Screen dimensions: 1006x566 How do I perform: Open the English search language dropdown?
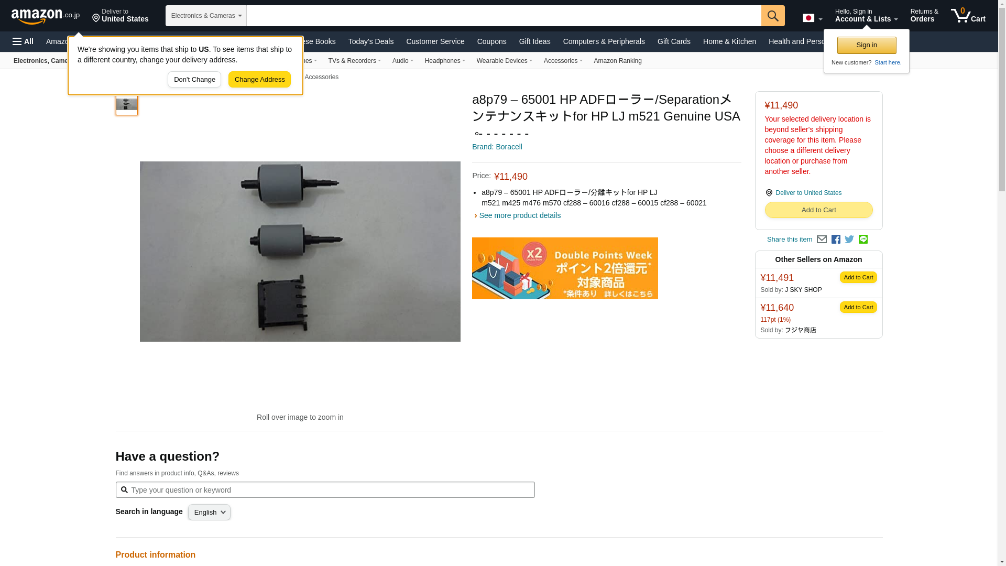[x=209, y=513]
